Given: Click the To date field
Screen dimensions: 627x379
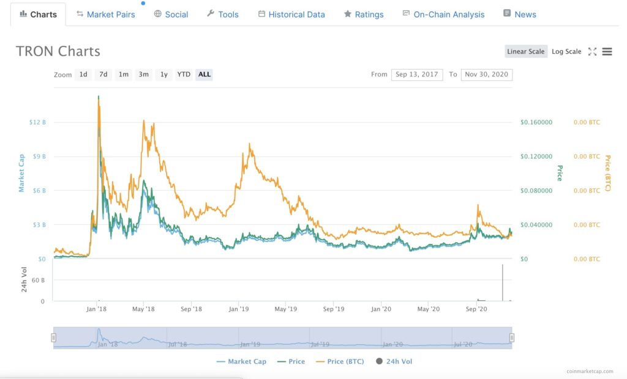Looking at the screenshot, I should (x=487, y=75).
